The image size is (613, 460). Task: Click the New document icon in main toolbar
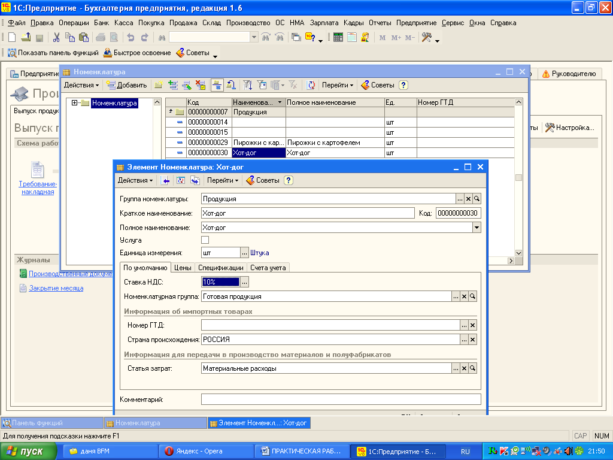(x=12, y=38)
